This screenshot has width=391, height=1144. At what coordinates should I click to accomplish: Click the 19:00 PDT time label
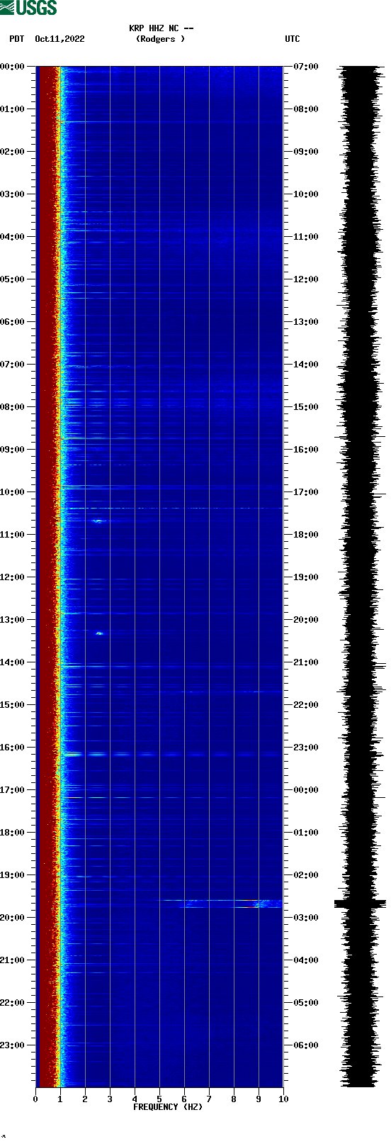point(13,875)
